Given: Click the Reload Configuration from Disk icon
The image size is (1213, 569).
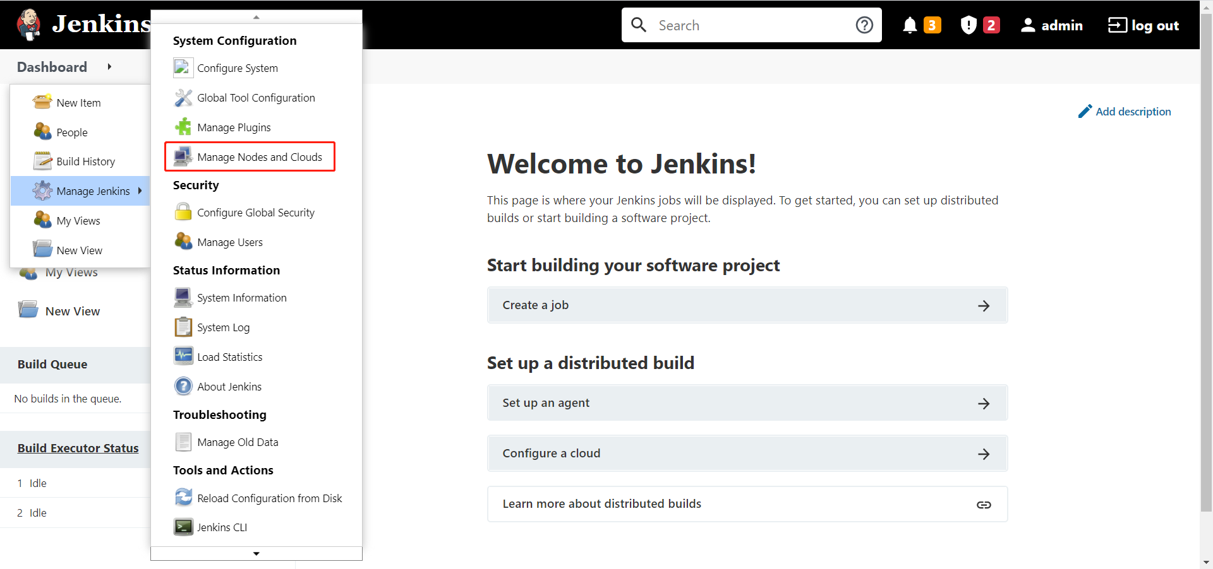Looking at the screenshot, I should click(x=183, y=498).
